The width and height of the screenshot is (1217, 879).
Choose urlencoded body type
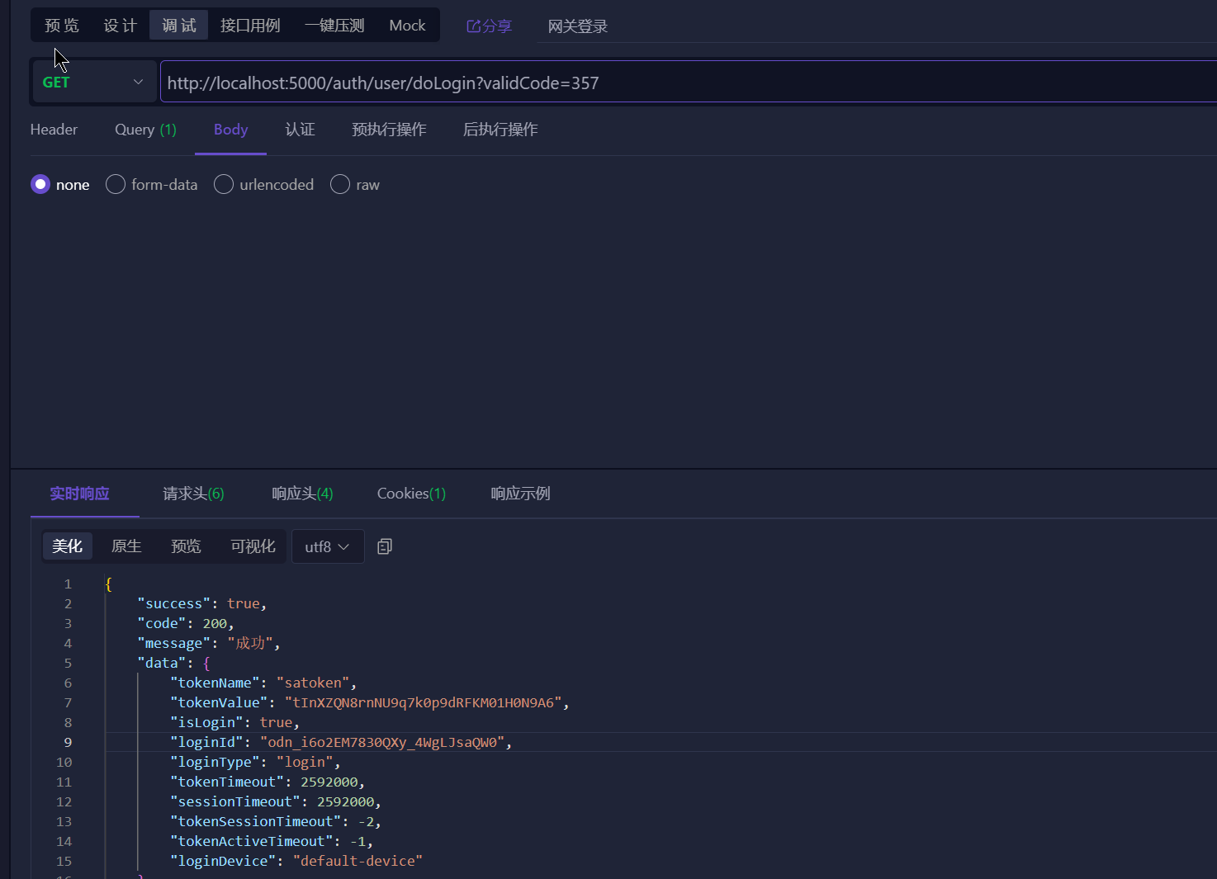[x=224, y=184]
